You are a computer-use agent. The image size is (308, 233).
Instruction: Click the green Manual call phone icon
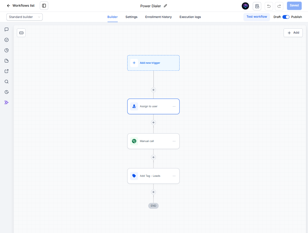coord(134,141)
